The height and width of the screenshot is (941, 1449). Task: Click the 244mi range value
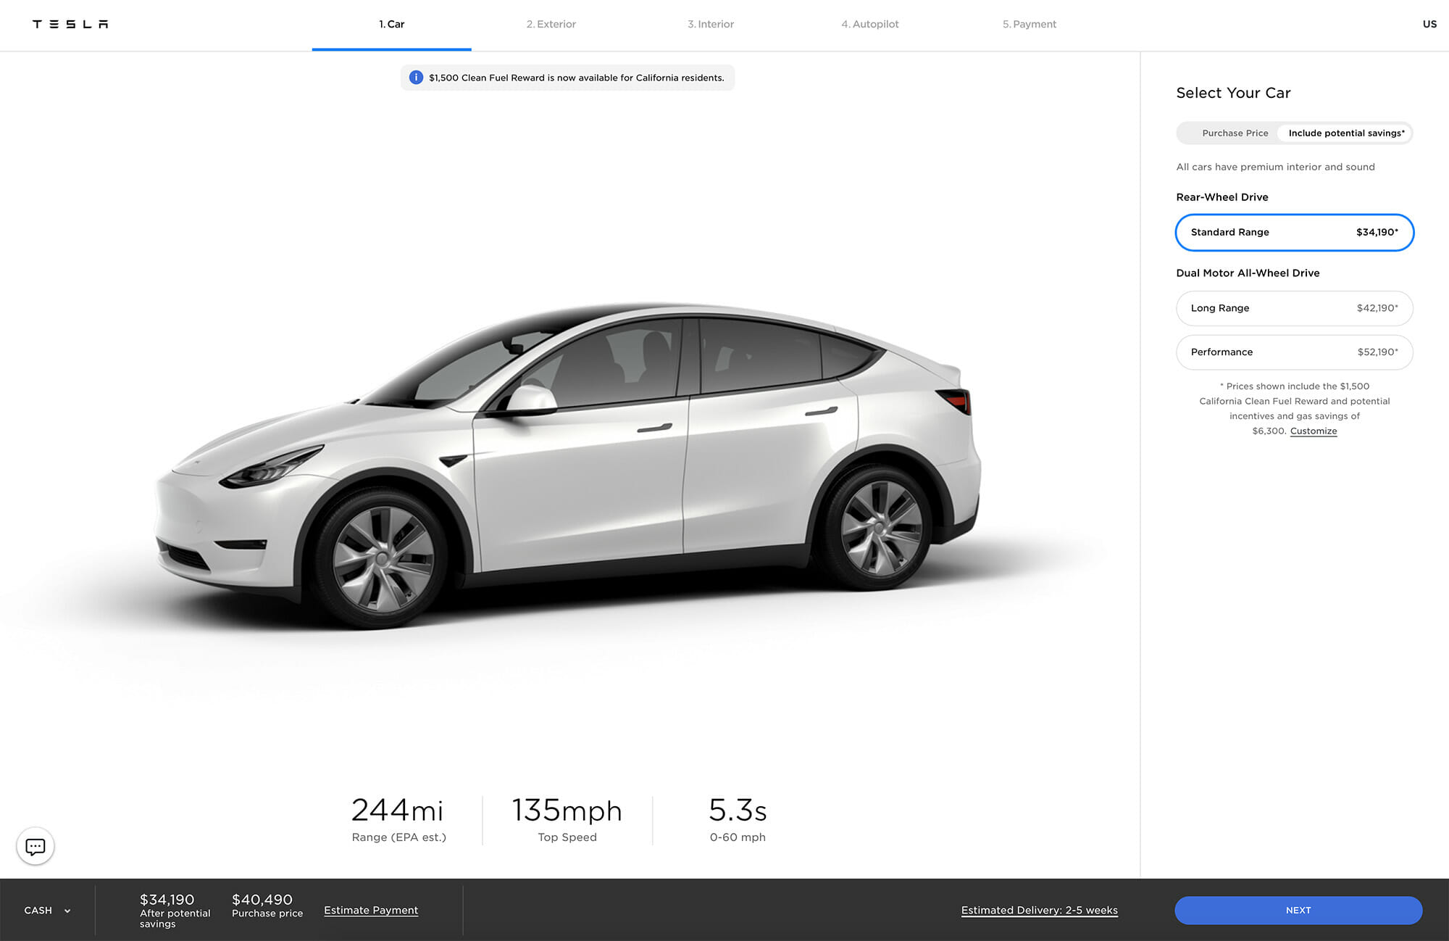click(397, 811)
